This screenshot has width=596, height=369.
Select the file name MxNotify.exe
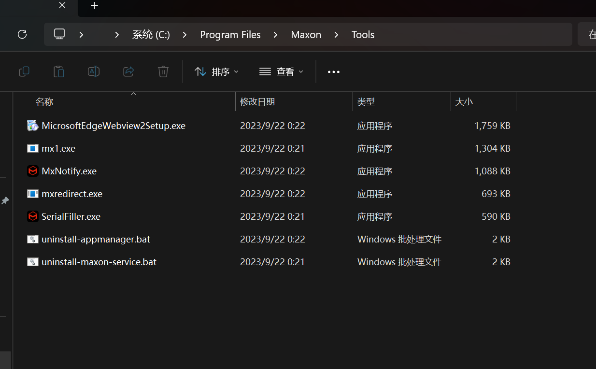click(x=69, y=171)
